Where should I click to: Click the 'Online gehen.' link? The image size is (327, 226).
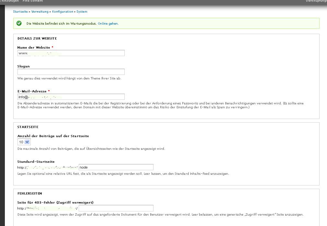click(x=108, y=24)
